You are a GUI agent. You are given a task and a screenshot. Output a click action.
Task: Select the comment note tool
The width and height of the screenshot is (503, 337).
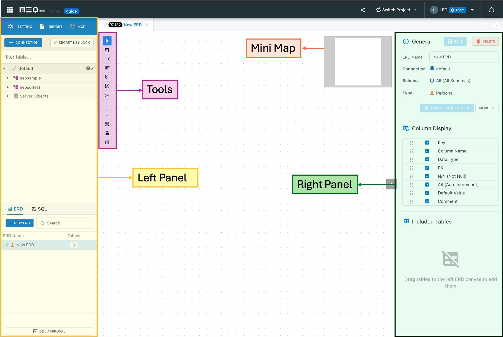point(107,77)
